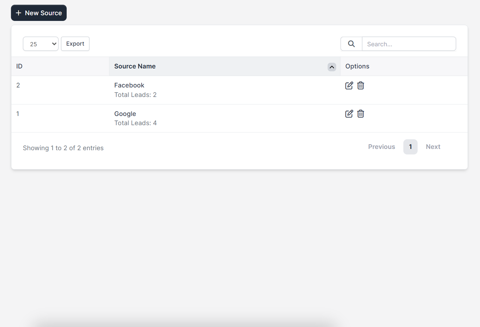Click the 'Total Leads: 2' text
The height and width of the screenshot is (327, 480).
(136, 95)
